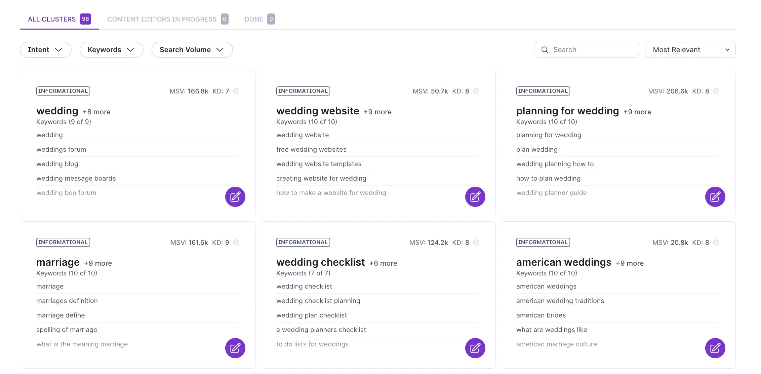Expand the Intent filter dropdown
Image resolution: width=761 pixels, height=374 pixels.
point(45,50)
